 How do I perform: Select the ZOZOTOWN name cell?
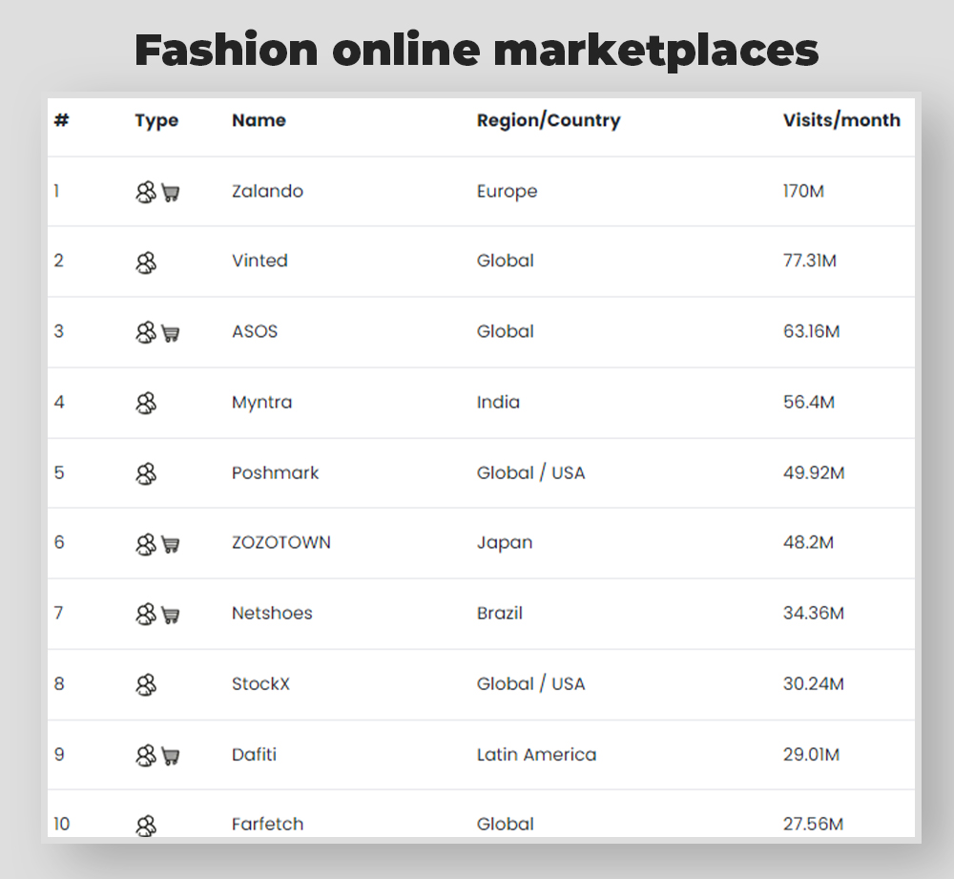click(x=281, y=542)
